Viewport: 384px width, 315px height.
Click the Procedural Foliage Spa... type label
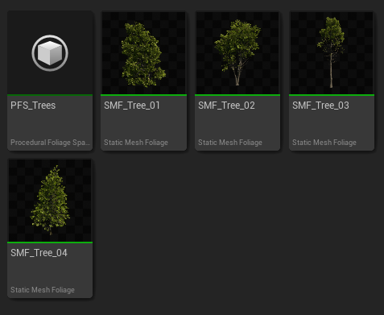[50, 143]
